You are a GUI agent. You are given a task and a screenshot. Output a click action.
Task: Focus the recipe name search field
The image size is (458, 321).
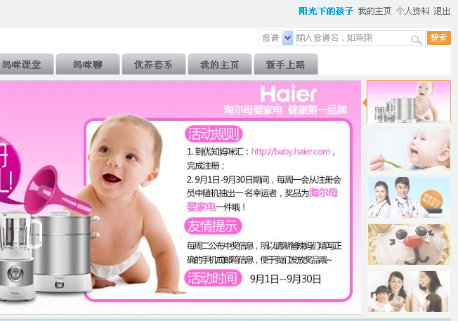[360, 38]
